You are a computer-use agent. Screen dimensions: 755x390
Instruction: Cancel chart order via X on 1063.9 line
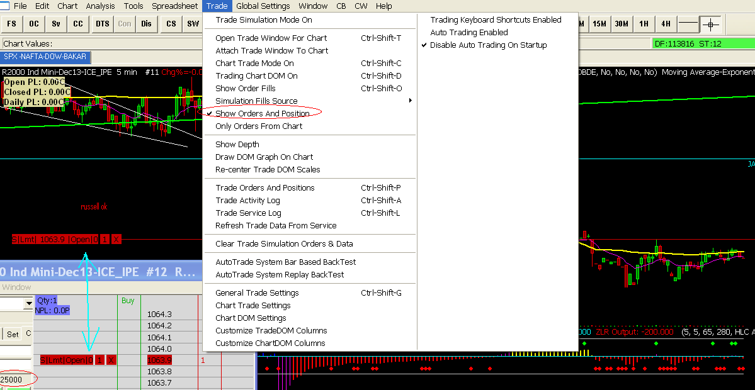[116, 239]
